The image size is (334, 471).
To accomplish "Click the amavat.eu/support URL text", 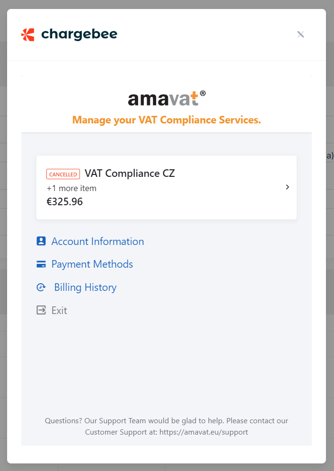I will (x=203, y=432).
